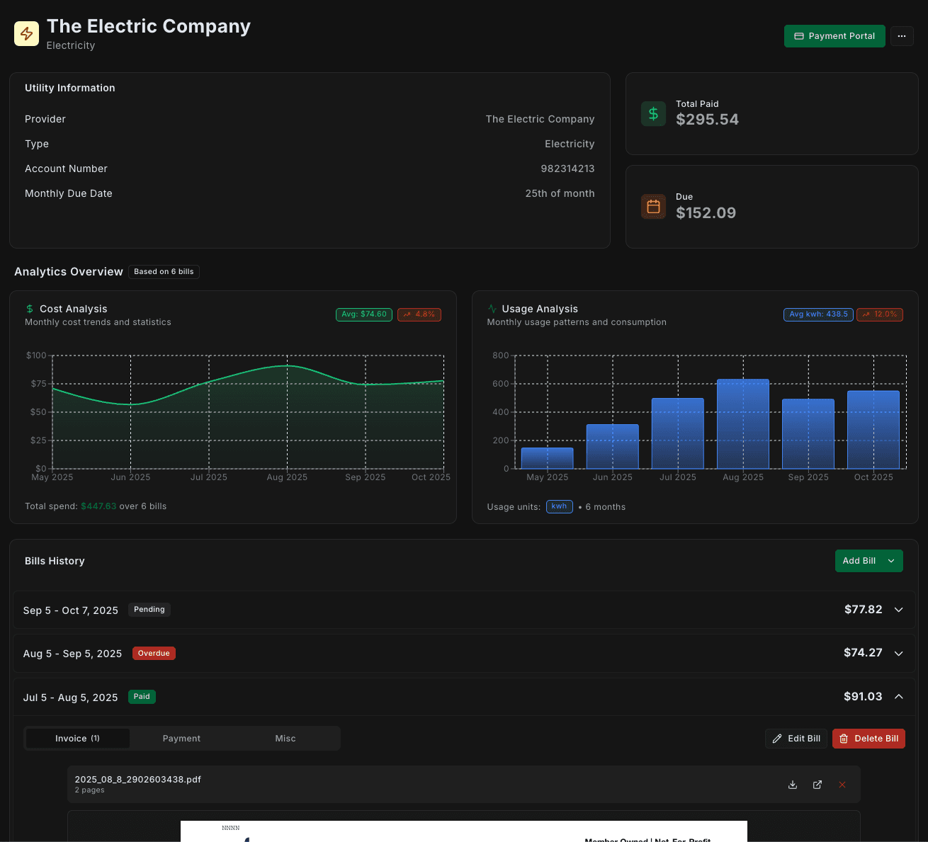The width and height of the screenshot is (928, 842).
Task: Switch to the Payment tab
Action: click(181, 738)
